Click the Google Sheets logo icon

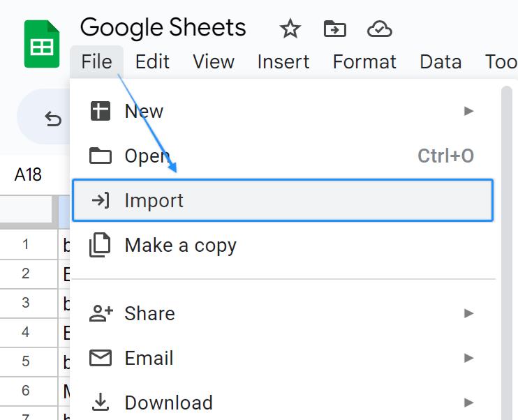click(42, 44)
